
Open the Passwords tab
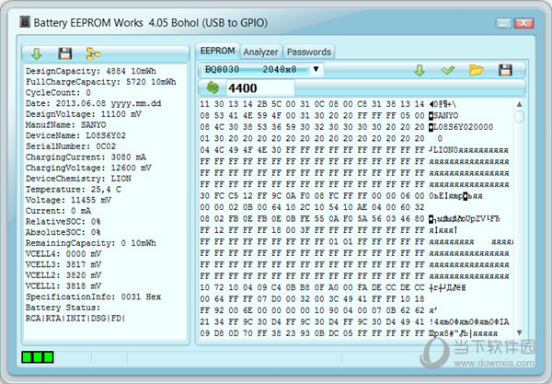(308, 52)
